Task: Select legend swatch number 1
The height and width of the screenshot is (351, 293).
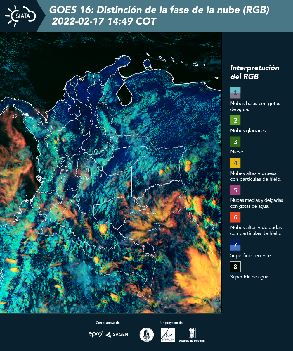Action: (x=235, y=92)
